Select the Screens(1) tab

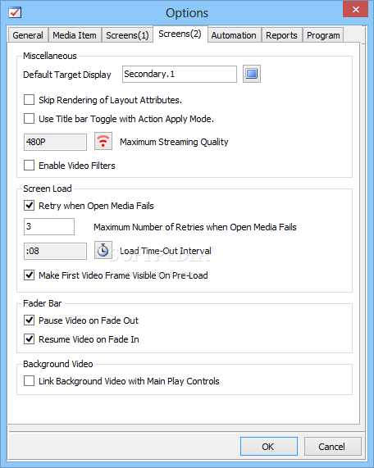[x=127, y=35]
